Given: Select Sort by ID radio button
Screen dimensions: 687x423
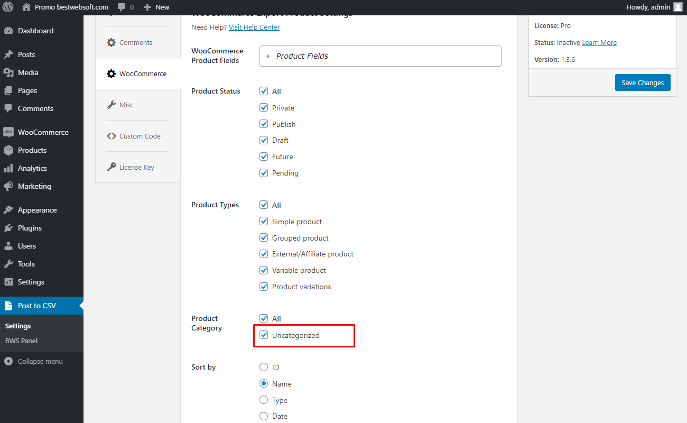Looking at the screenshot, I should tap(264, 367).
